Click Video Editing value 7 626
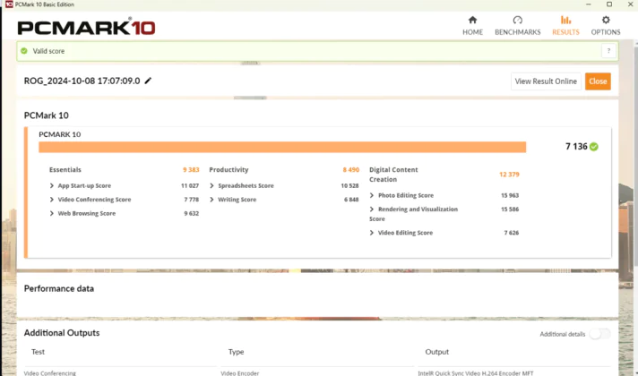This screenshot has width=638, height=376. (512, 233)
